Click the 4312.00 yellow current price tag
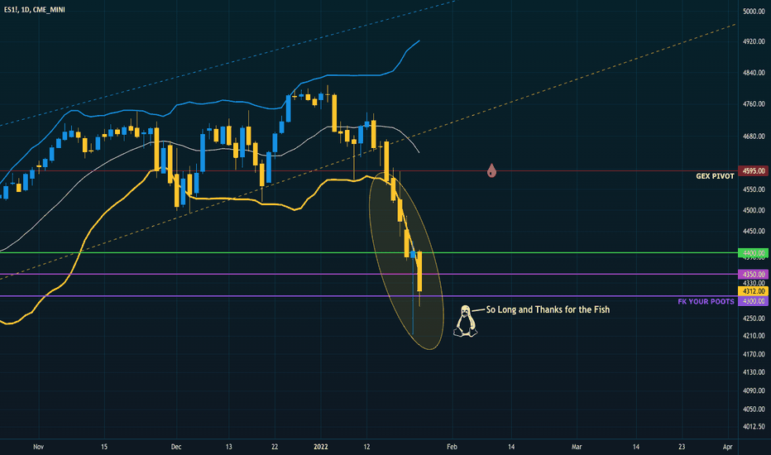The width and height of the screenshot is (771, 455). coord(754,291)
